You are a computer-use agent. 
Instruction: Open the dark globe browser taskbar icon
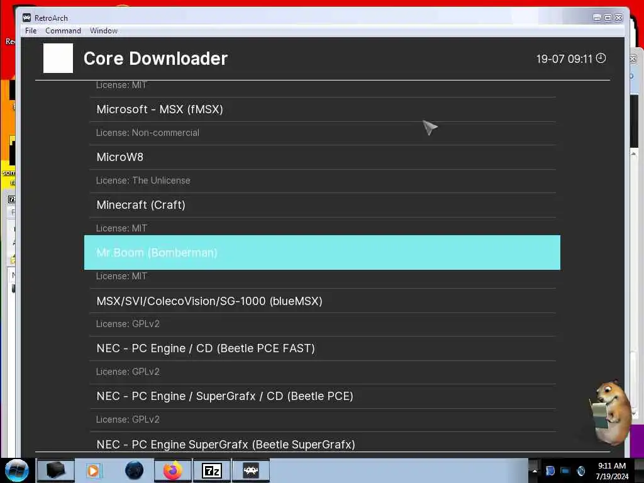tap(134, 470)
